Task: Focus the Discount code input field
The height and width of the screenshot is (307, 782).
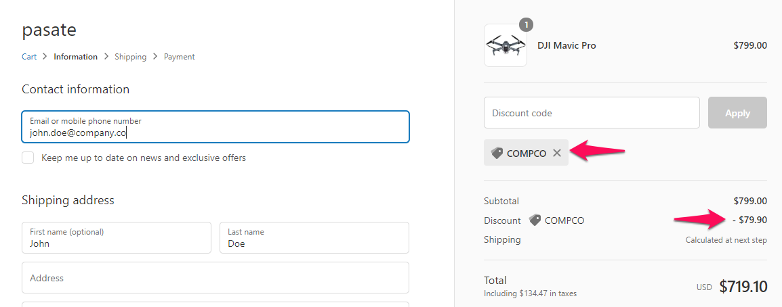Action: pyautogui.click(x=591, y=113)
